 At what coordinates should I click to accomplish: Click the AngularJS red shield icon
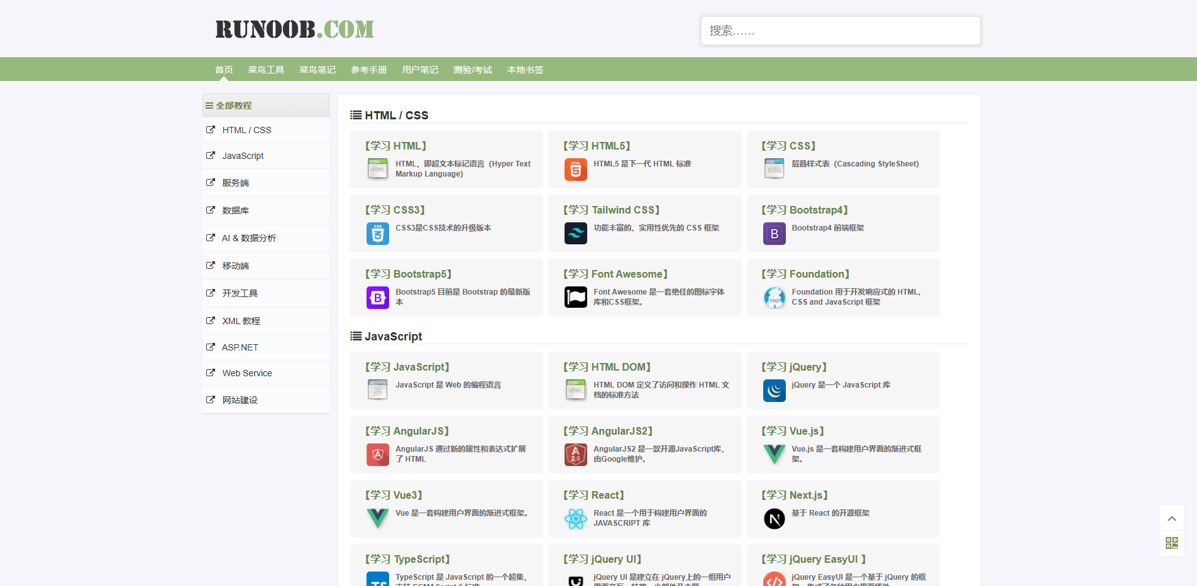tap(377, 455)
